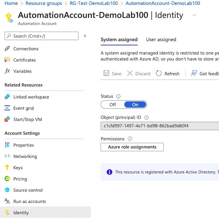Open the Source control gear icon
Viewport: 219px width, 222px height.
(x=7, y=190)
